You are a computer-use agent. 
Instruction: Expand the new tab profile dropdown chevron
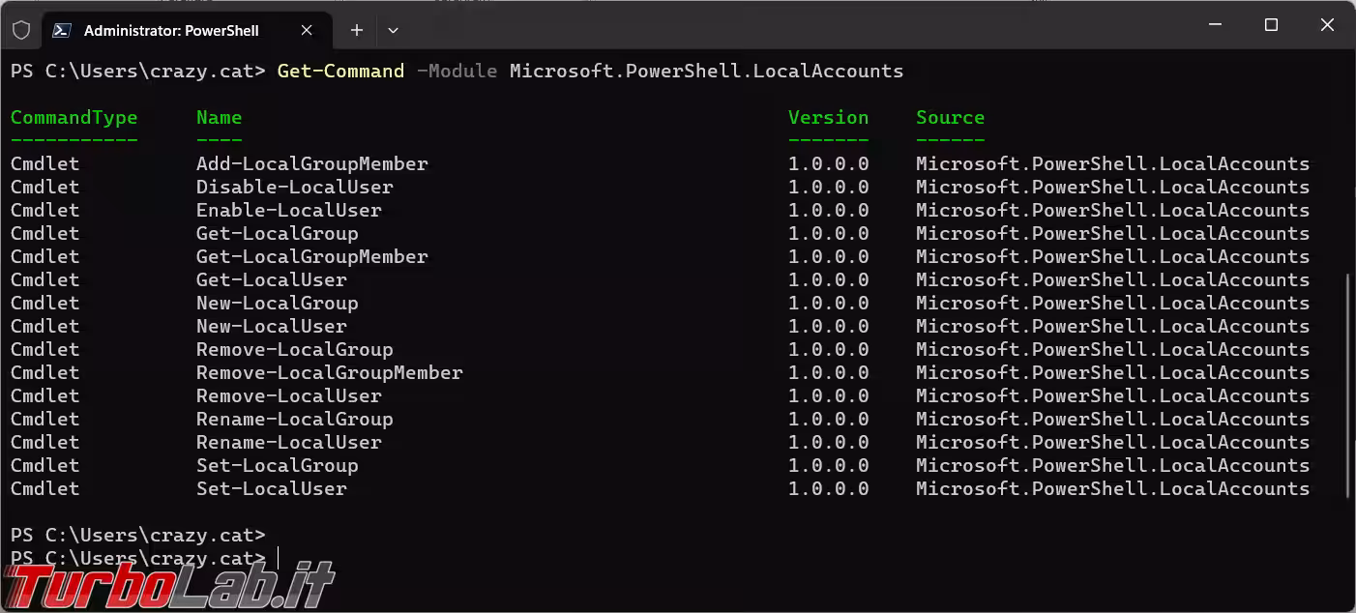(x=393, y=30)
